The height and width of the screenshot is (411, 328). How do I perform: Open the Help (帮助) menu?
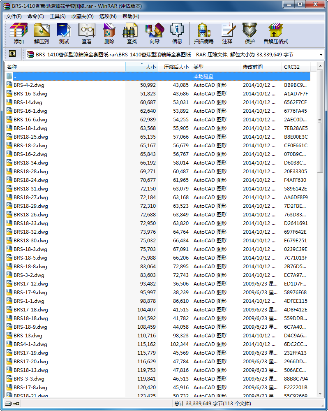click(x=131, y=16)
